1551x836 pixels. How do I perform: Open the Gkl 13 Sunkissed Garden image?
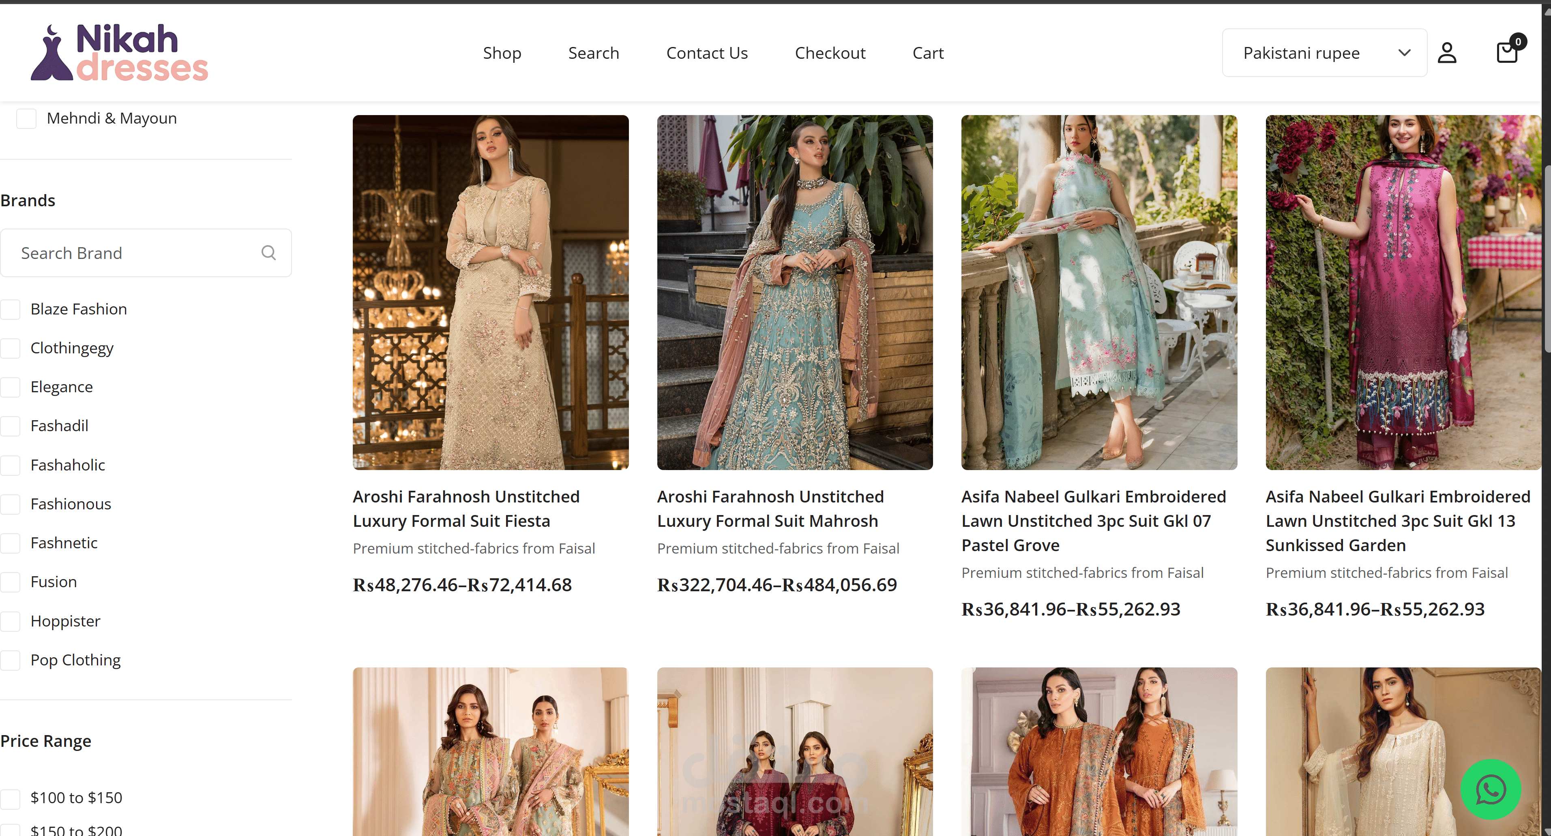[1403, 293]
